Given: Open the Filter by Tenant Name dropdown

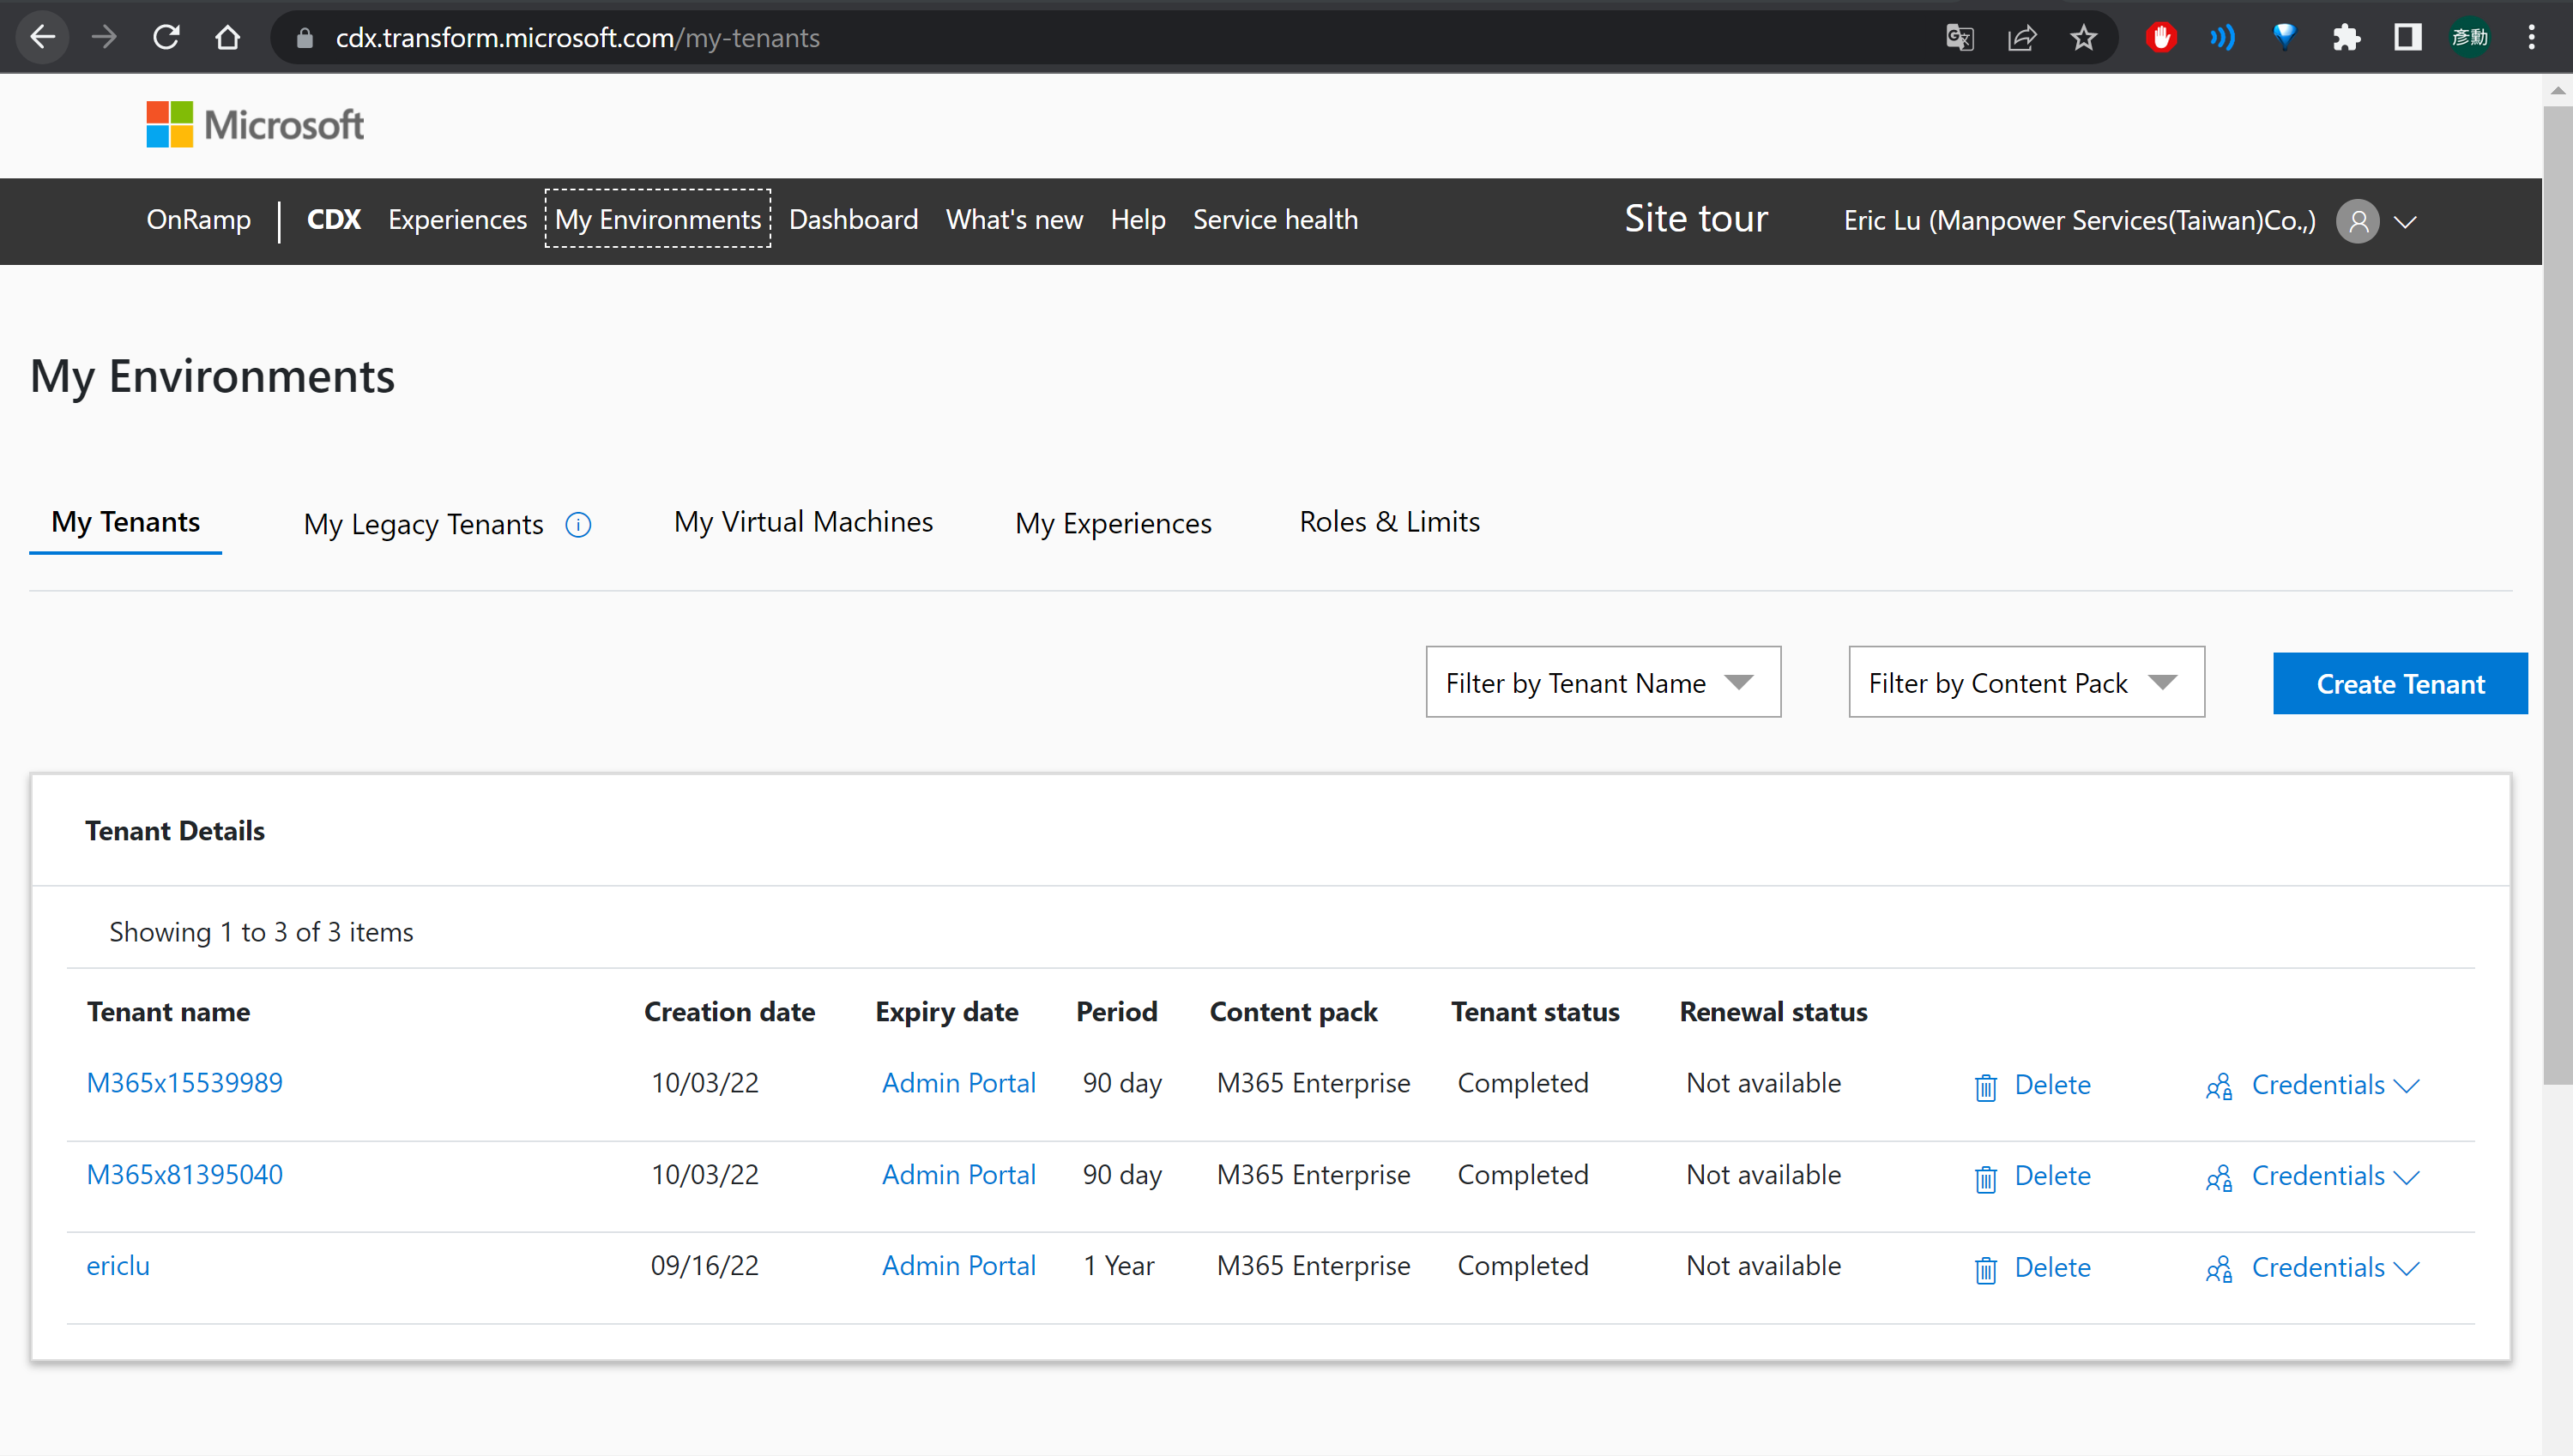Looking at the screenshot, I should 1602,682.
